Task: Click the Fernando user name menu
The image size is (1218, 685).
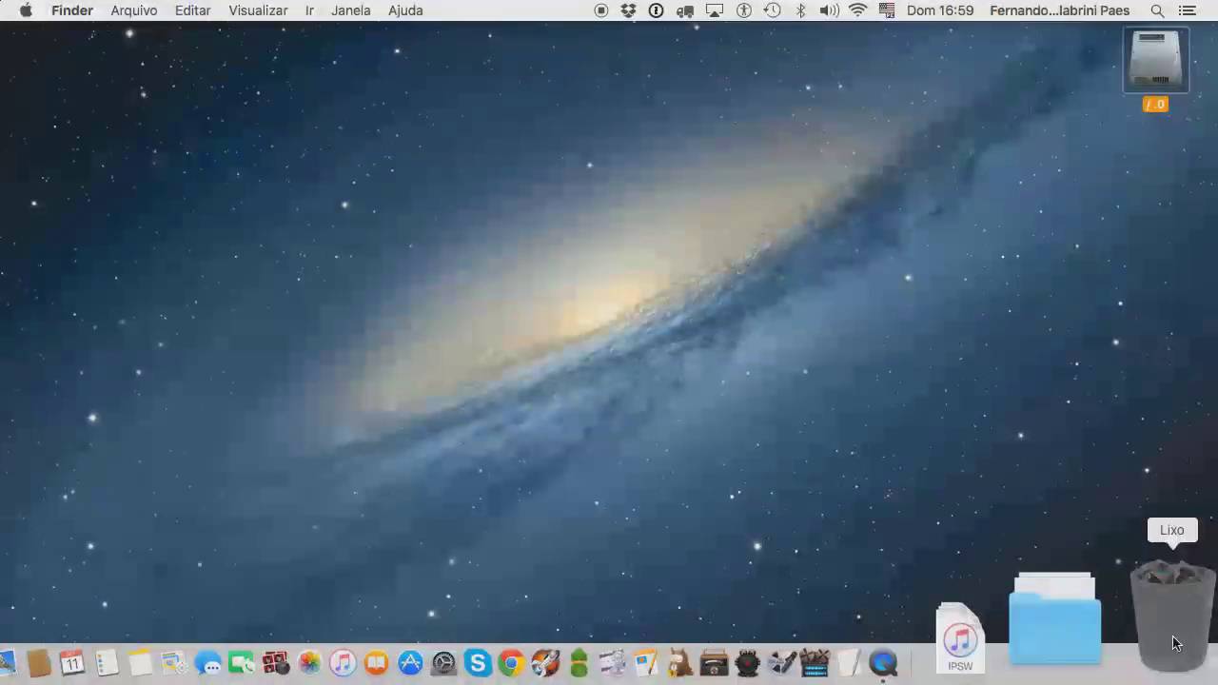Action: 1059,10
